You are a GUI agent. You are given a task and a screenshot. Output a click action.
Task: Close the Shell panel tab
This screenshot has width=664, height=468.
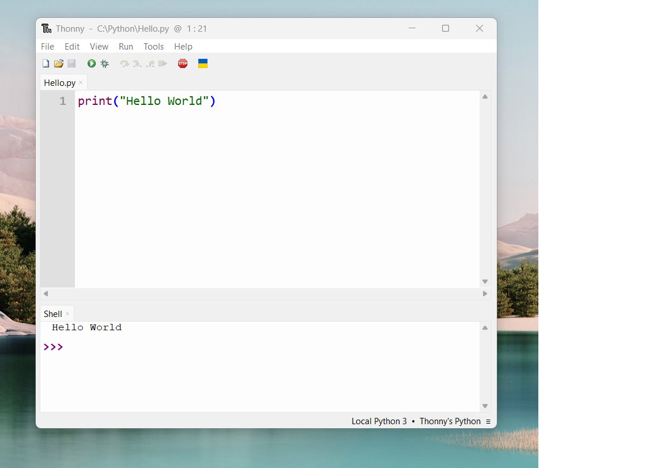(67, 314)
